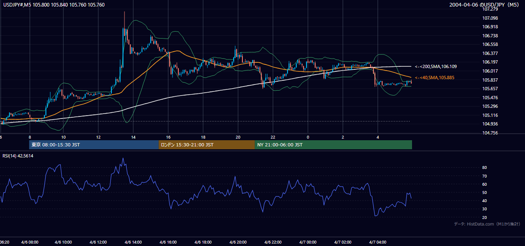Click price level 107.098 on the axis

click(490, 18)
